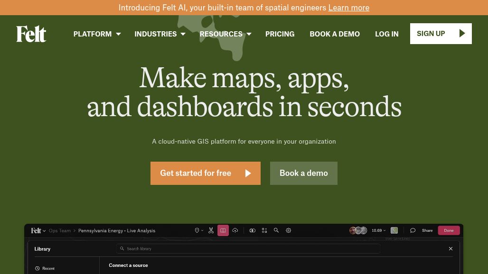Select the visualize layers contrast icon
This screenshot has height=274, width=488.
(253, 230)
